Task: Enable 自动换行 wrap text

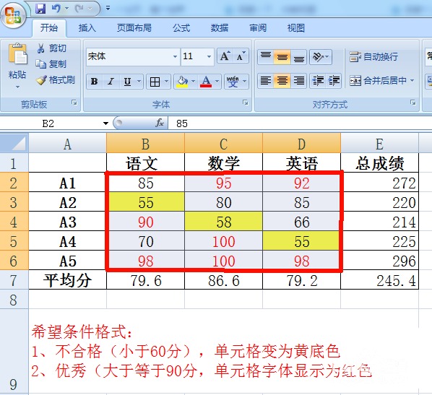Action: (x=374, y=57)
